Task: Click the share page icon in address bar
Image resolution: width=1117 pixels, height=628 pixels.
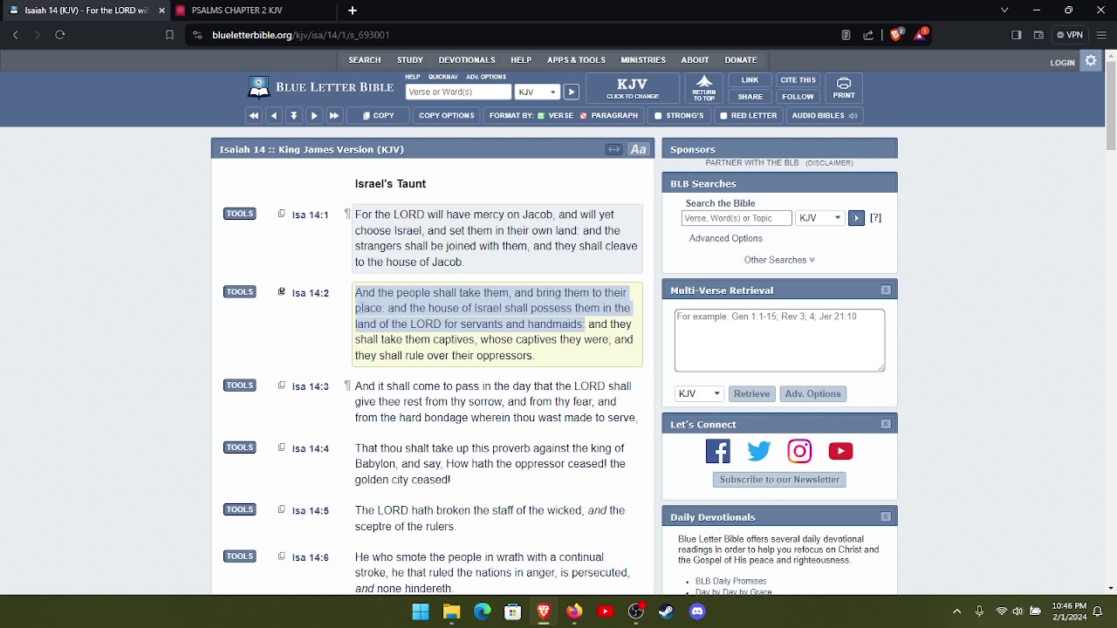Action: [x=868, y=35]
